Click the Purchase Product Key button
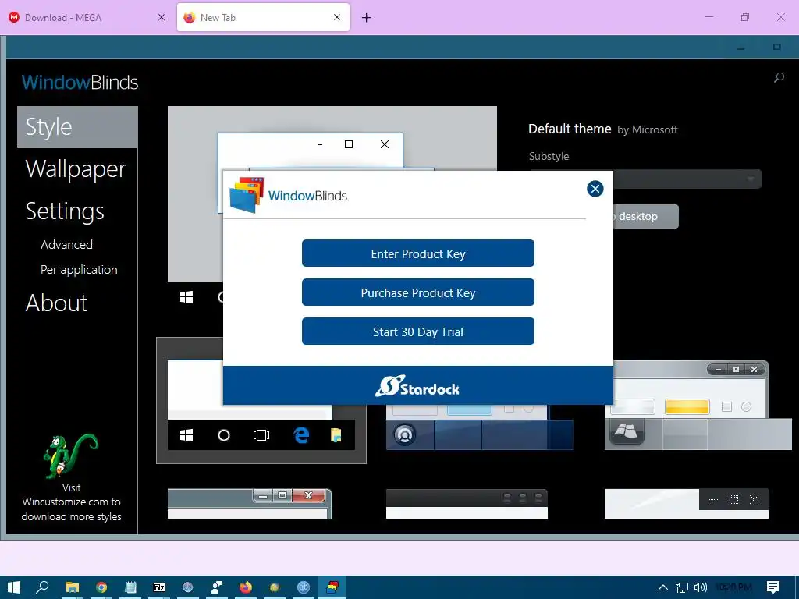 pyautogui.click(x=418, y=292)
